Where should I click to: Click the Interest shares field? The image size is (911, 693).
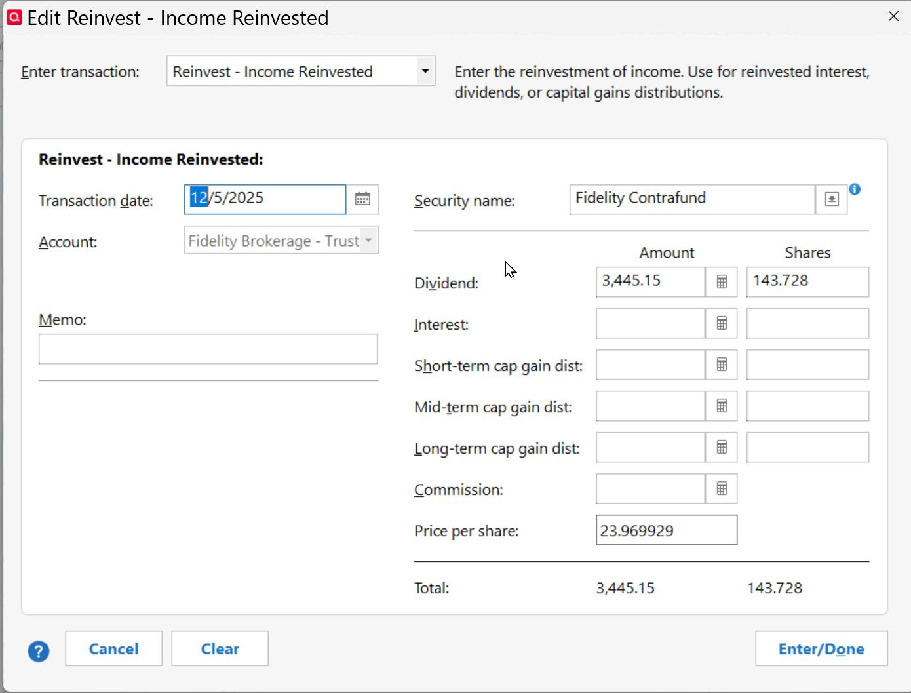[x=807, y=323]
